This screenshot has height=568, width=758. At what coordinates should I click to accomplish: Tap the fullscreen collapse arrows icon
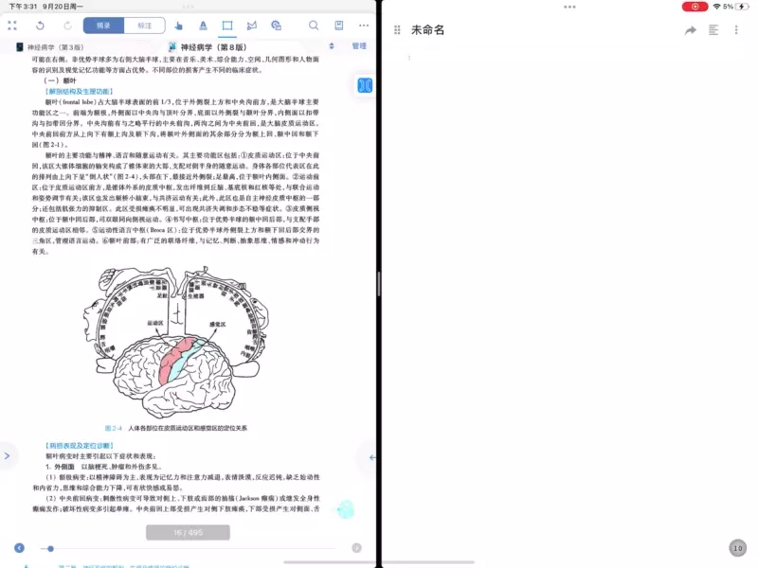(12, 26)
